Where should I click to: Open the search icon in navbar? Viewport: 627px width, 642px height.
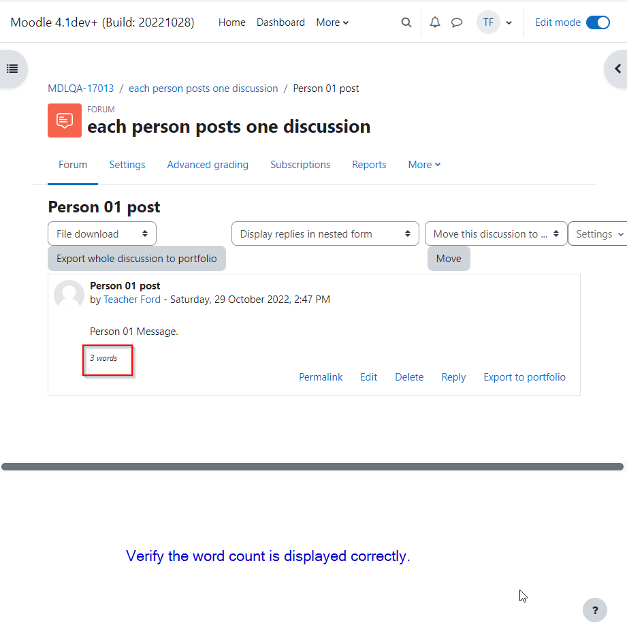pos(406,22)
